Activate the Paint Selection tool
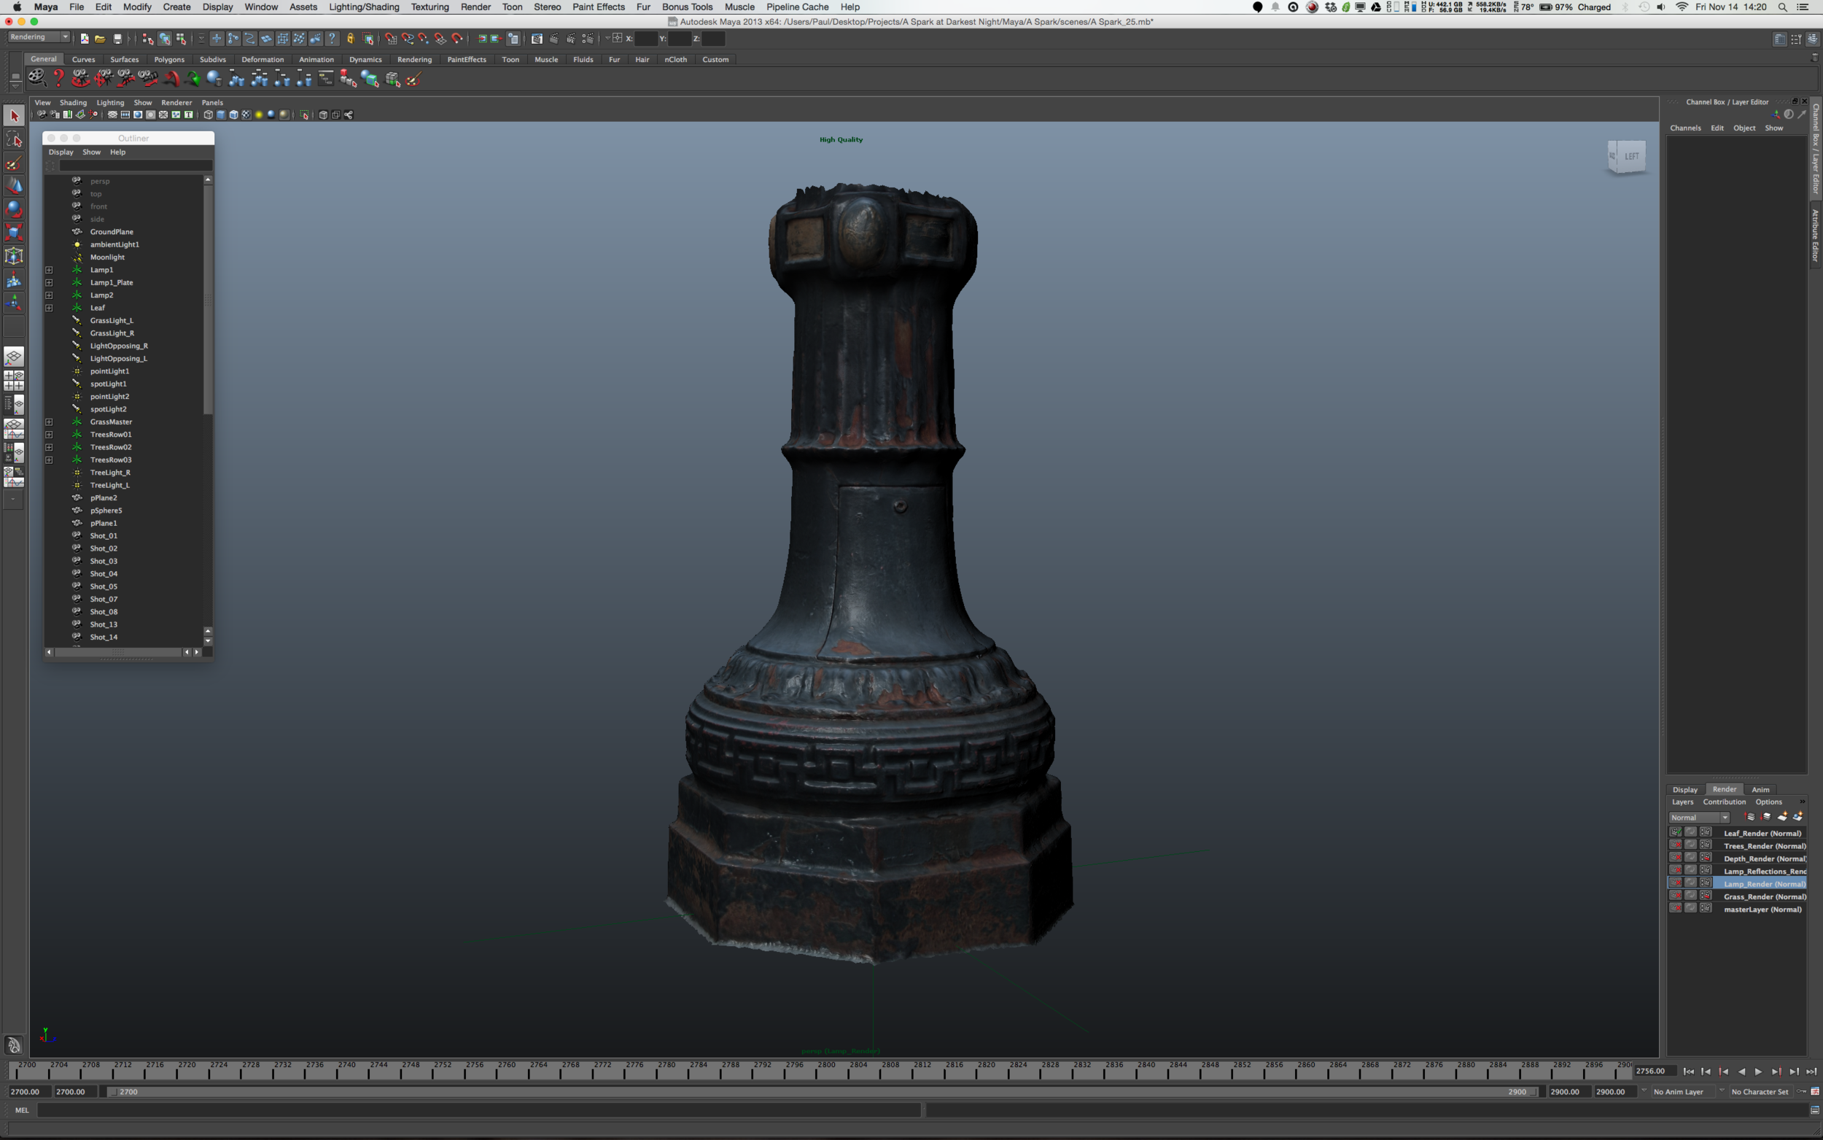Image resolution: width=1823 pixels, height=1140 pixels. coord(14,163)
